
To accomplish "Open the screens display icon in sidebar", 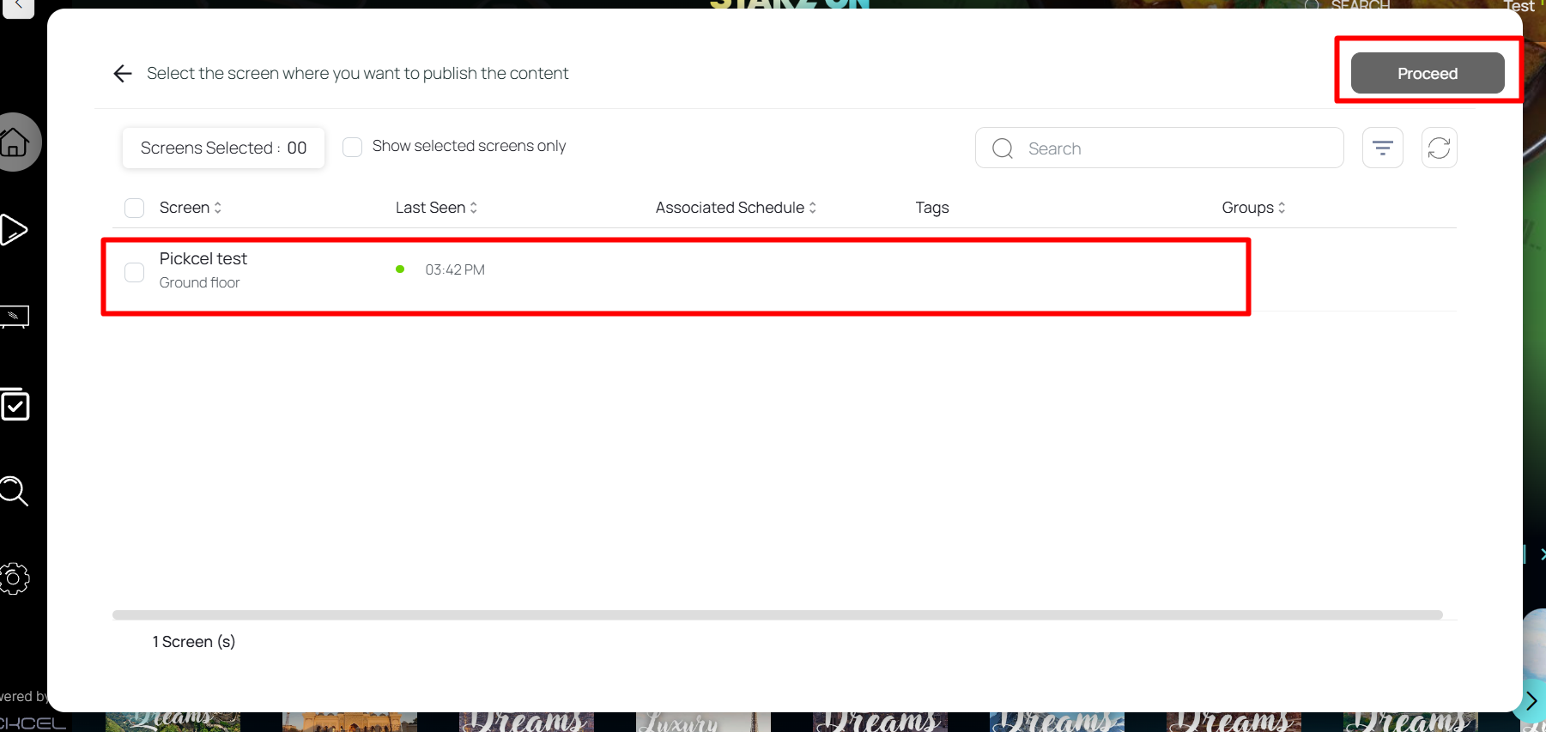I will [x=15, y=317].
